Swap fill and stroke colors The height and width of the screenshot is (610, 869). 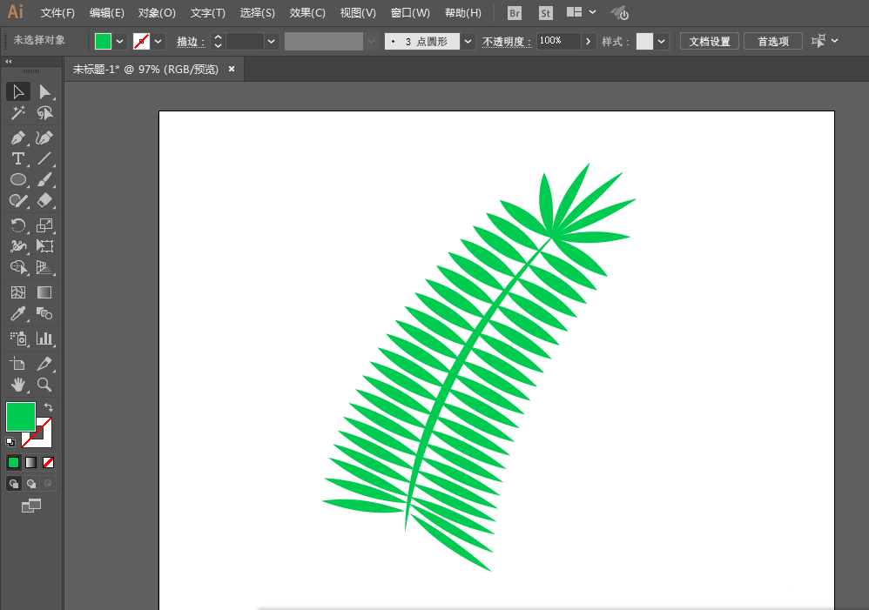49,407
